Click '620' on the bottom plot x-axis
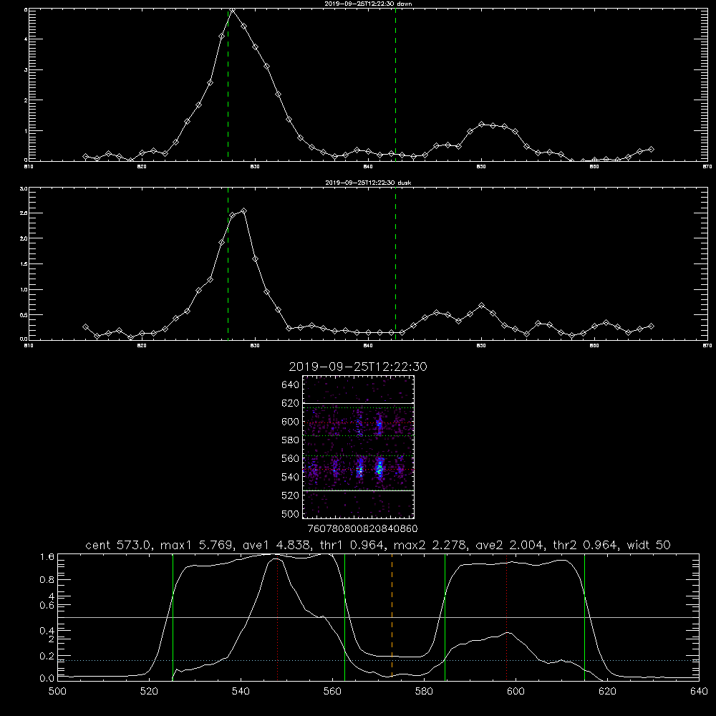The height and width of the screenshot is (716, 716). click(607, 691)
